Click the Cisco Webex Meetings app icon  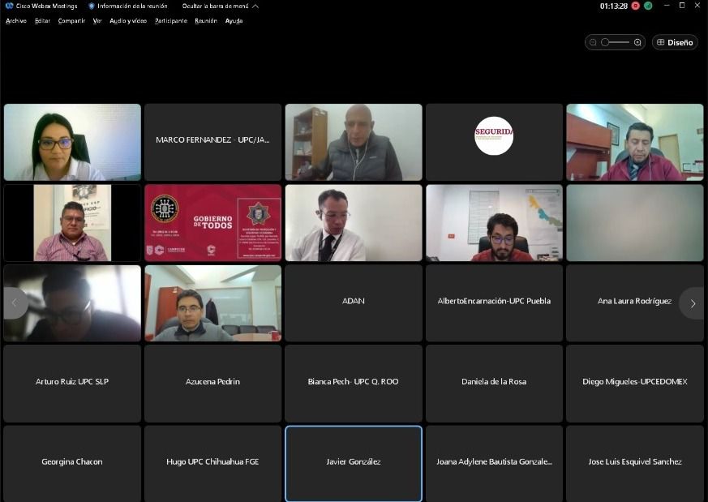[x=9, y=6]
